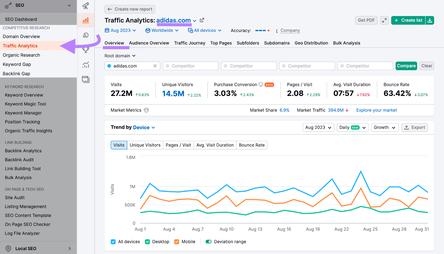This screenshot has height=254, width=444.
Task: Expand the Worldwide location dropdown
Action: click(162, 30)
